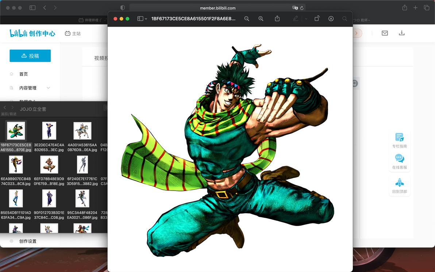435x272 pixels.
Task: Select thumbnail 1BF67173CE5CE8...870E.jpg in Finder
Action: click(16, 131)
